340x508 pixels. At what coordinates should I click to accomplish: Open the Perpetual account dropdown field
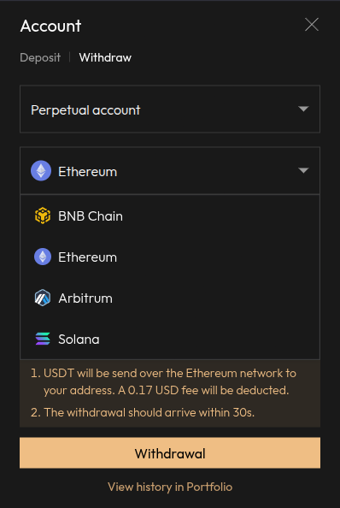pyautogui.click(x=170, y=109)
